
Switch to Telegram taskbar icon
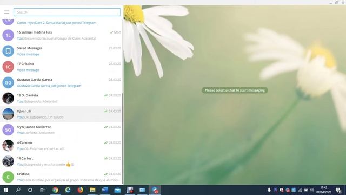[155, 190]
